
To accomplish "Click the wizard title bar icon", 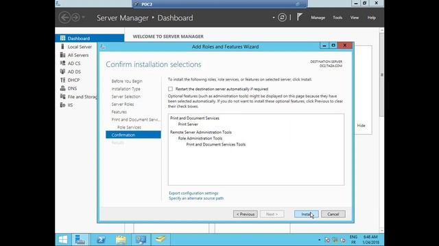I will [102, 46].
